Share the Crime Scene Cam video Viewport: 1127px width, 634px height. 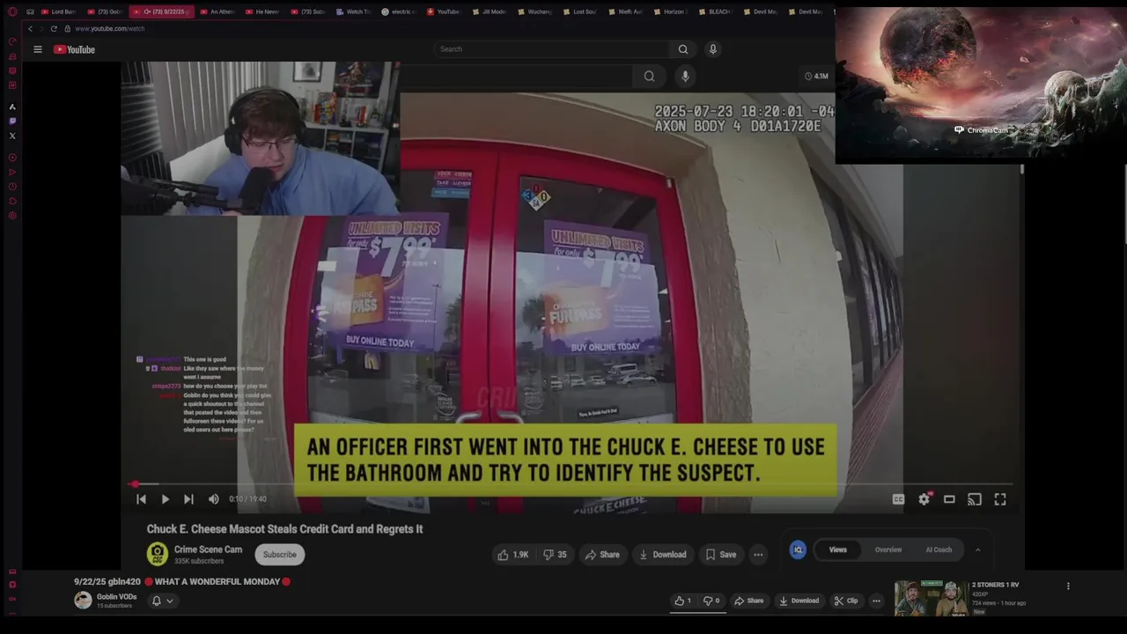(x=602, y=555)
